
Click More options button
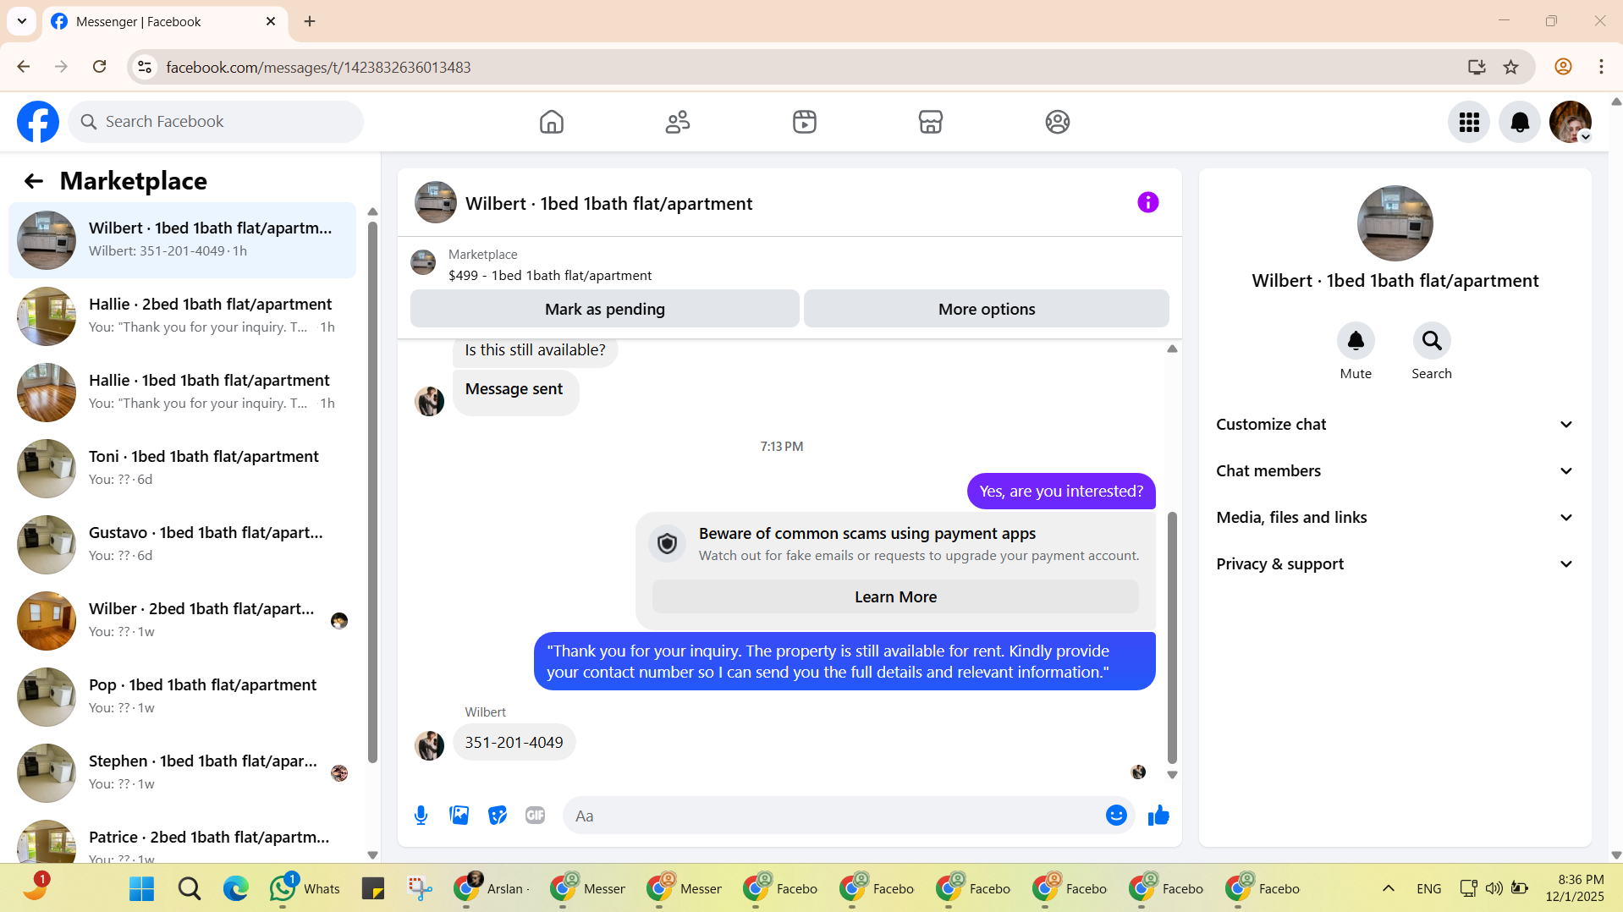click(x=987, y=309)
